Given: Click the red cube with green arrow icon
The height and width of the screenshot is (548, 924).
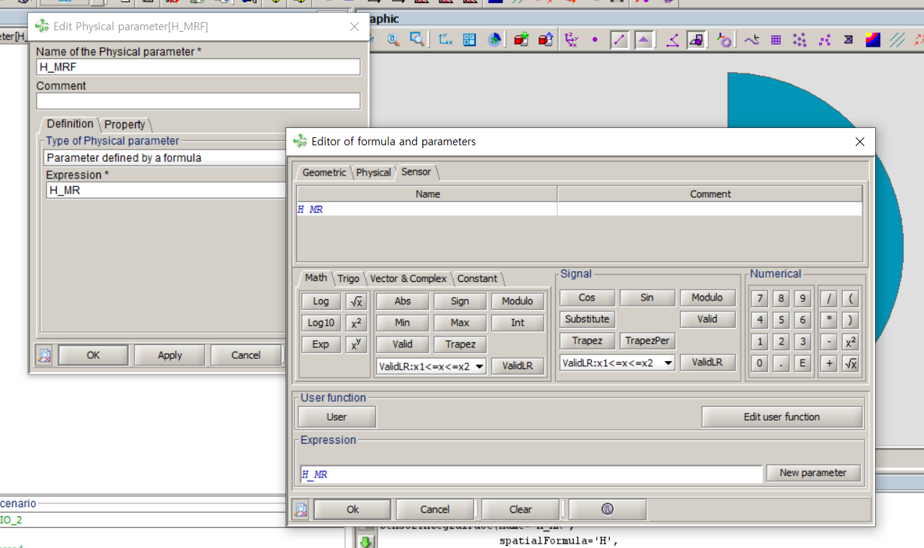Looking at the screenshot, I should point(521,40).
